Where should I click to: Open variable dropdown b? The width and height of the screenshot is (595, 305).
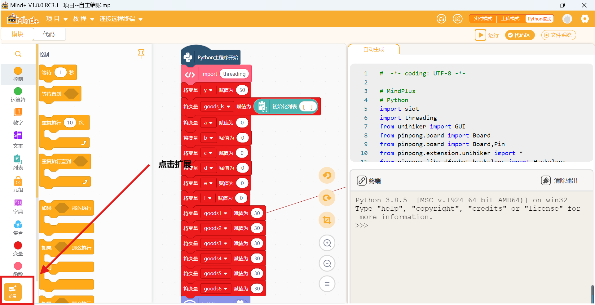tap(208, 138)
